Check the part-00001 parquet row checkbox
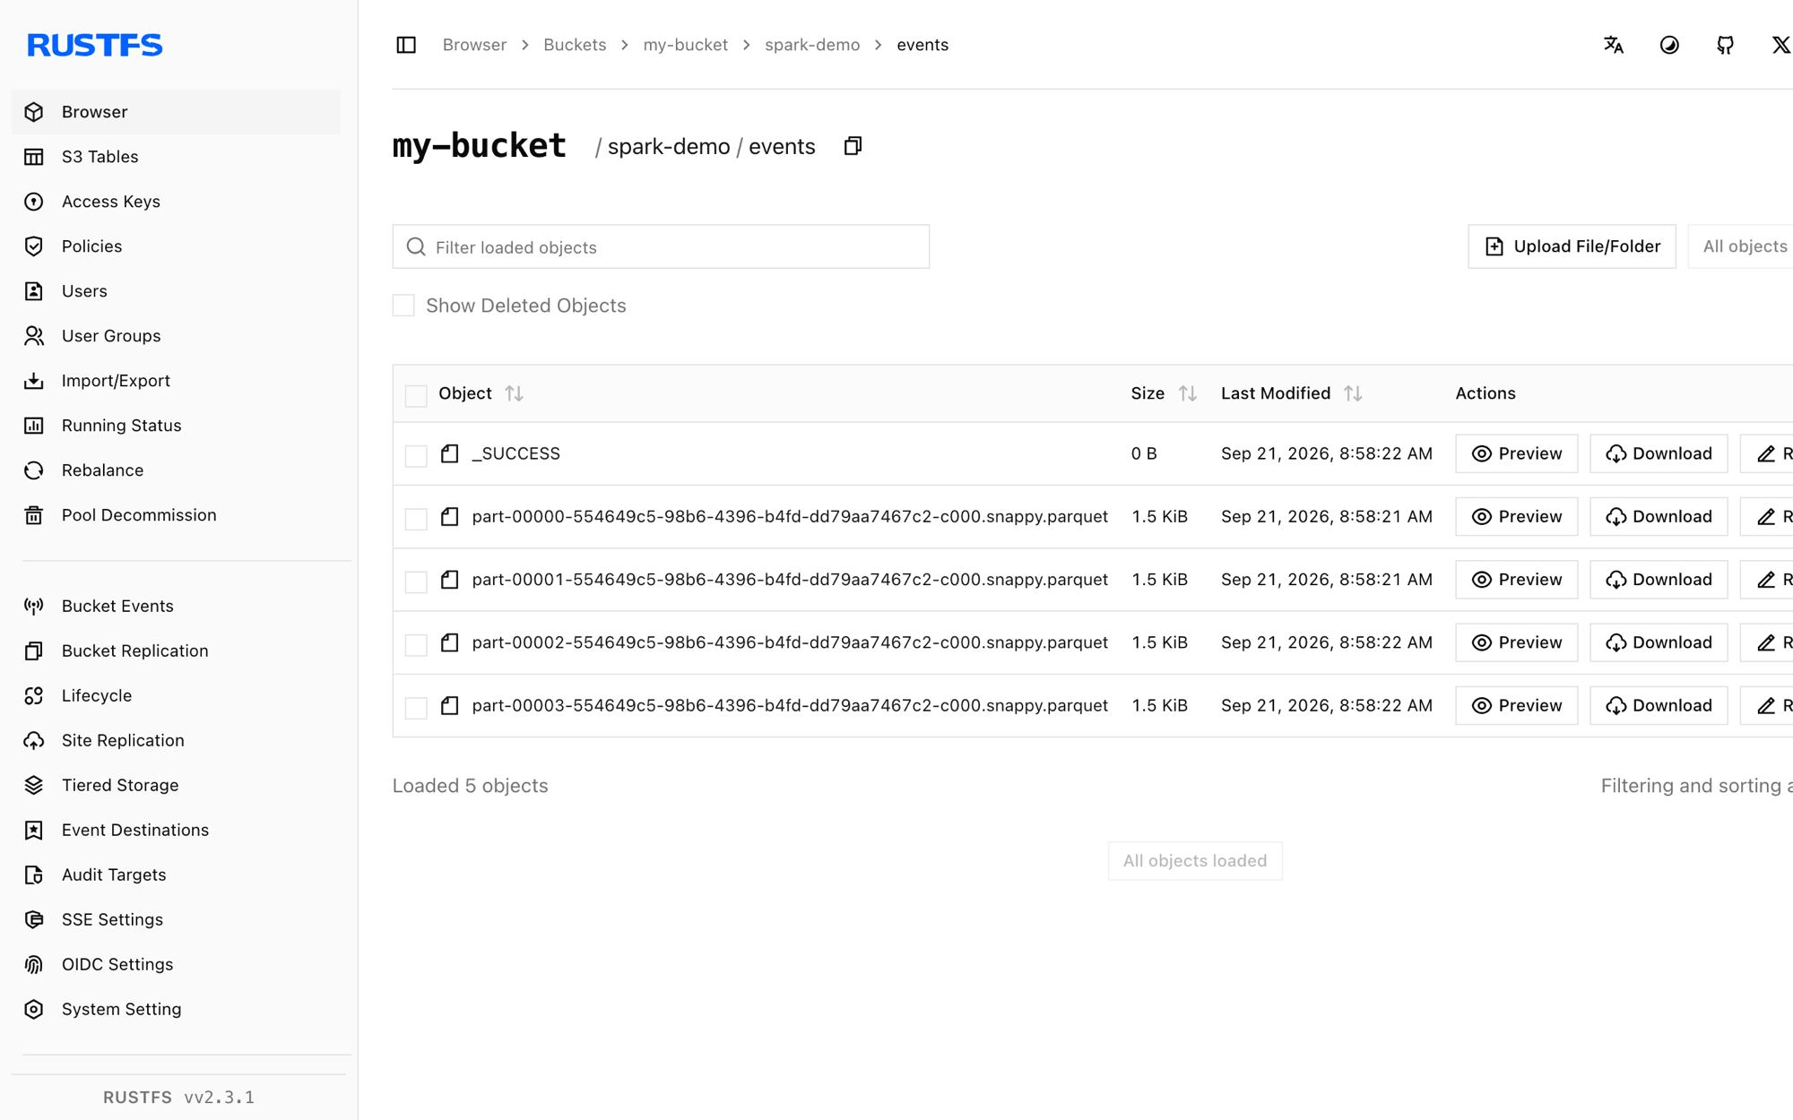This screenshot has height=1120, width=1793. pyautogui.click(x=416, y=582)
